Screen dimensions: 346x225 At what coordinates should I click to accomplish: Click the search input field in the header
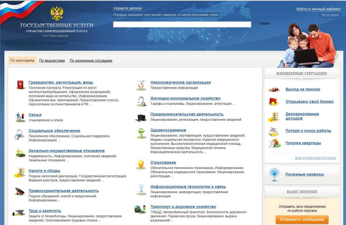(x=182, y=24)
